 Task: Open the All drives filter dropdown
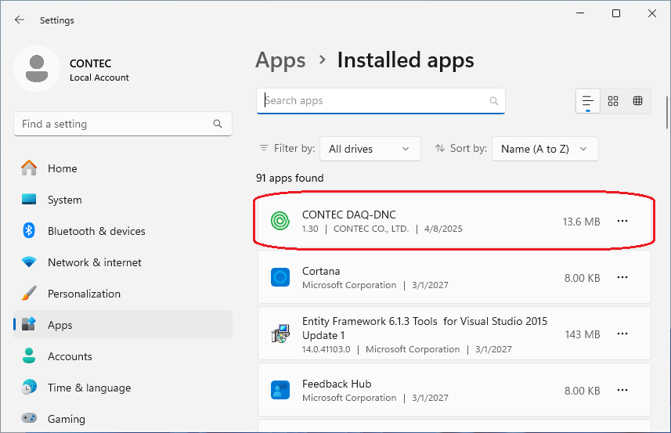pyautogui.click(x=370, y=149)
